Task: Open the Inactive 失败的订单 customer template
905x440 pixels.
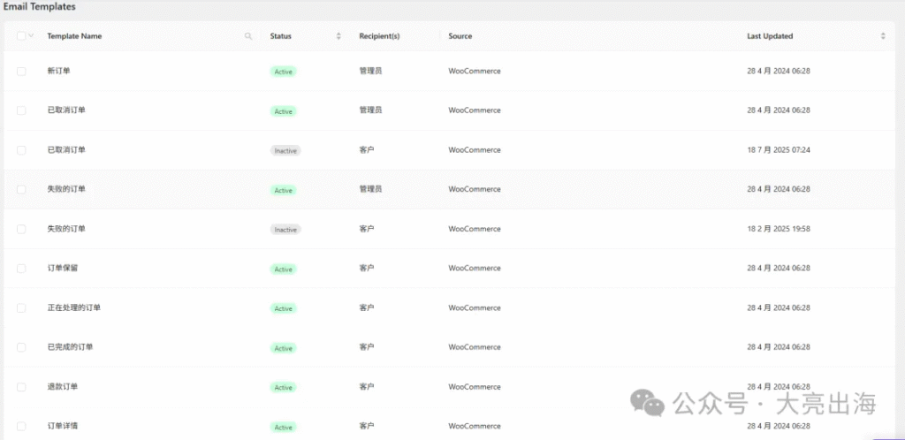Action: click(x=66, y=229)
